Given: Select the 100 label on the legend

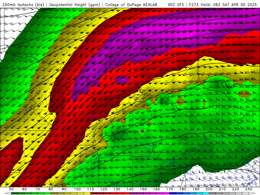Looking at the screenshot, I should [77, 189].
